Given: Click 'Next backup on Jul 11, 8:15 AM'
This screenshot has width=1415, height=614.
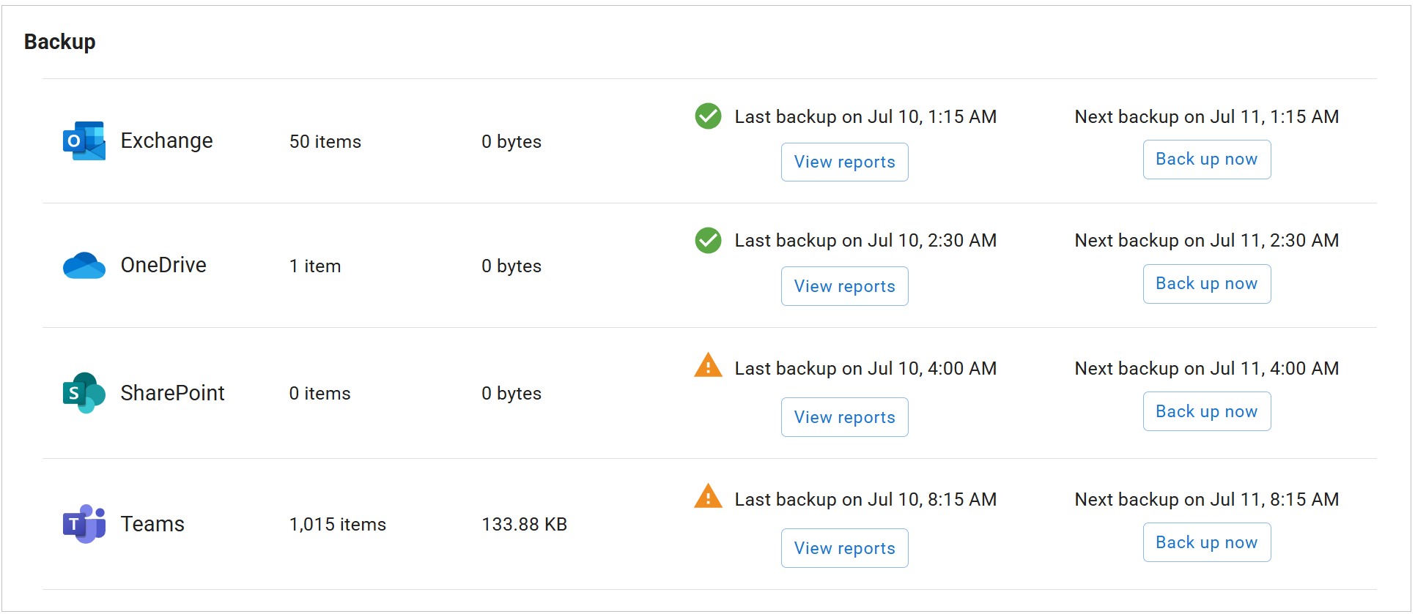Looking at the screenshot, I should (x=1207, y=499).
